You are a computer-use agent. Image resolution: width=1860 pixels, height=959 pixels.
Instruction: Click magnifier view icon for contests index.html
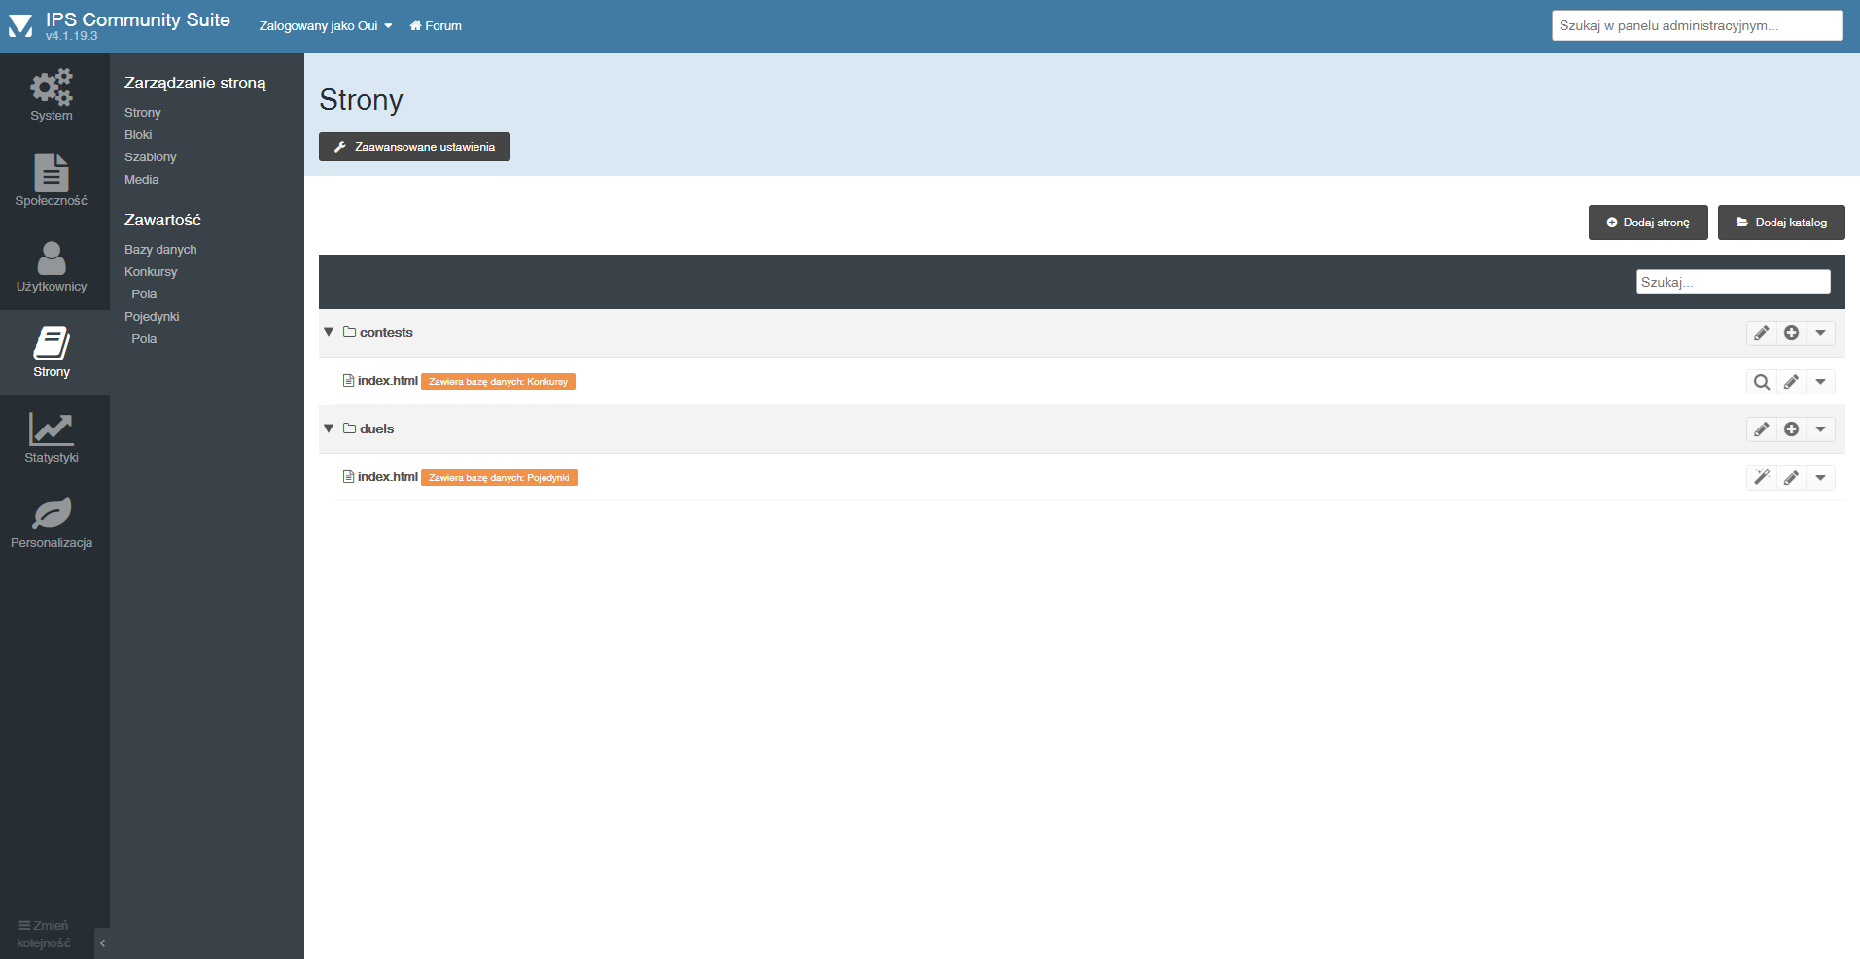click(1761, 382)
